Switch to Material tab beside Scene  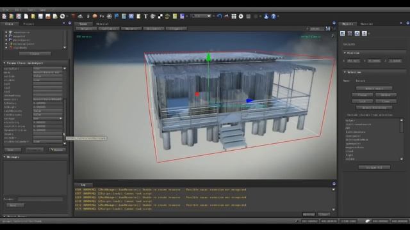click(102, 24)
